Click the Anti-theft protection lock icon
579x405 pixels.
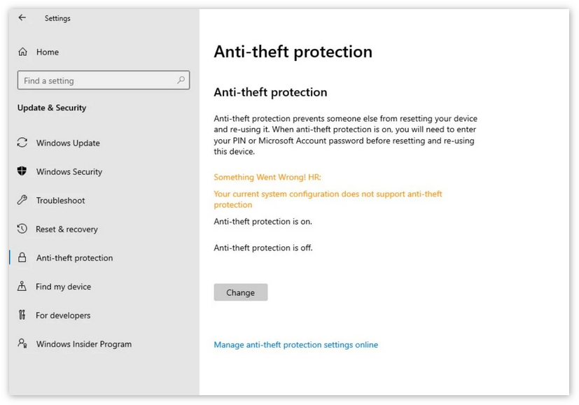coord(22,257)
